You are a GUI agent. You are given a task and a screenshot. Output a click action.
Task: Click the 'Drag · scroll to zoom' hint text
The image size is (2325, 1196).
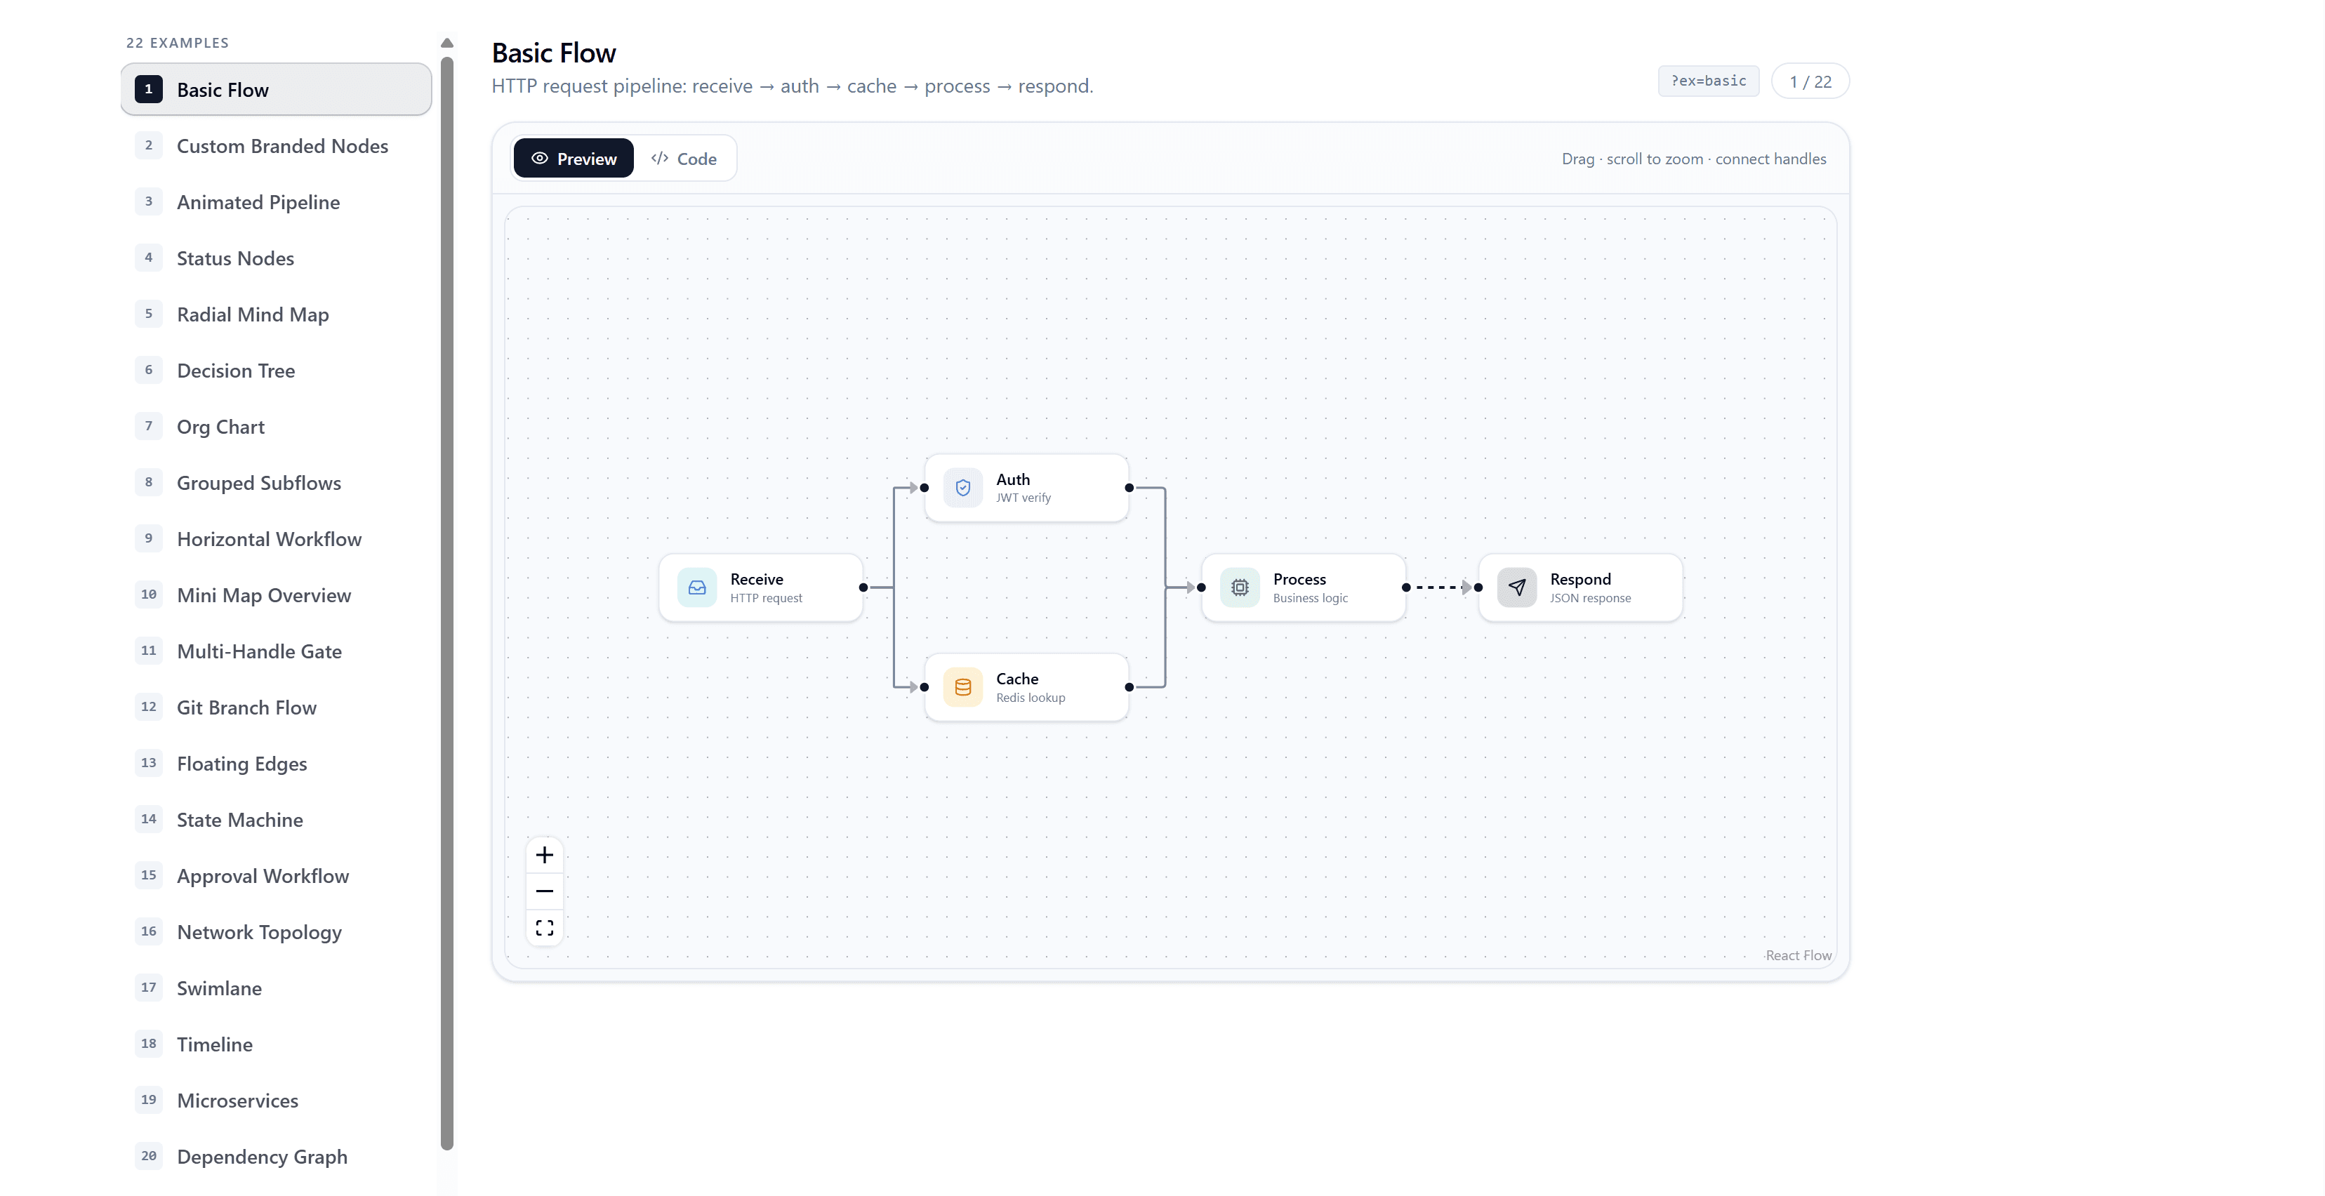pos(1694,159)
